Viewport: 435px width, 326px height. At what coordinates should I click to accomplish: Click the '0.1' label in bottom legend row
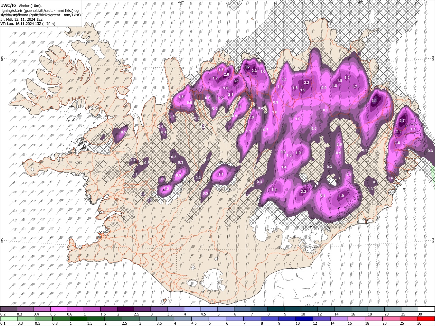point(3,323)
